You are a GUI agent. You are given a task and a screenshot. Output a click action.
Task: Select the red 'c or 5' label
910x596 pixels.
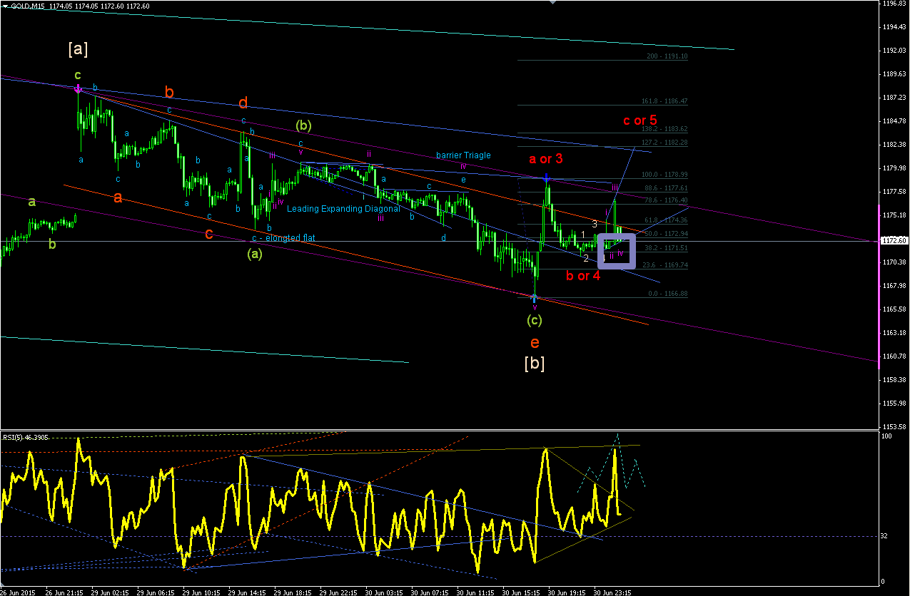[x=639, y=120]
